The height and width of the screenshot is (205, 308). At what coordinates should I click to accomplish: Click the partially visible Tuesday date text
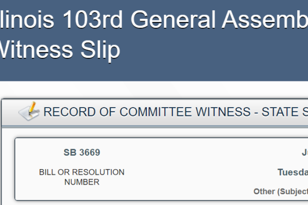point(293,173)
